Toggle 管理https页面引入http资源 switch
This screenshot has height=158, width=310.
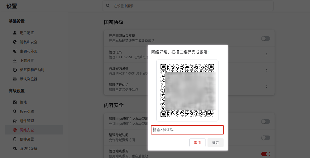266,121
